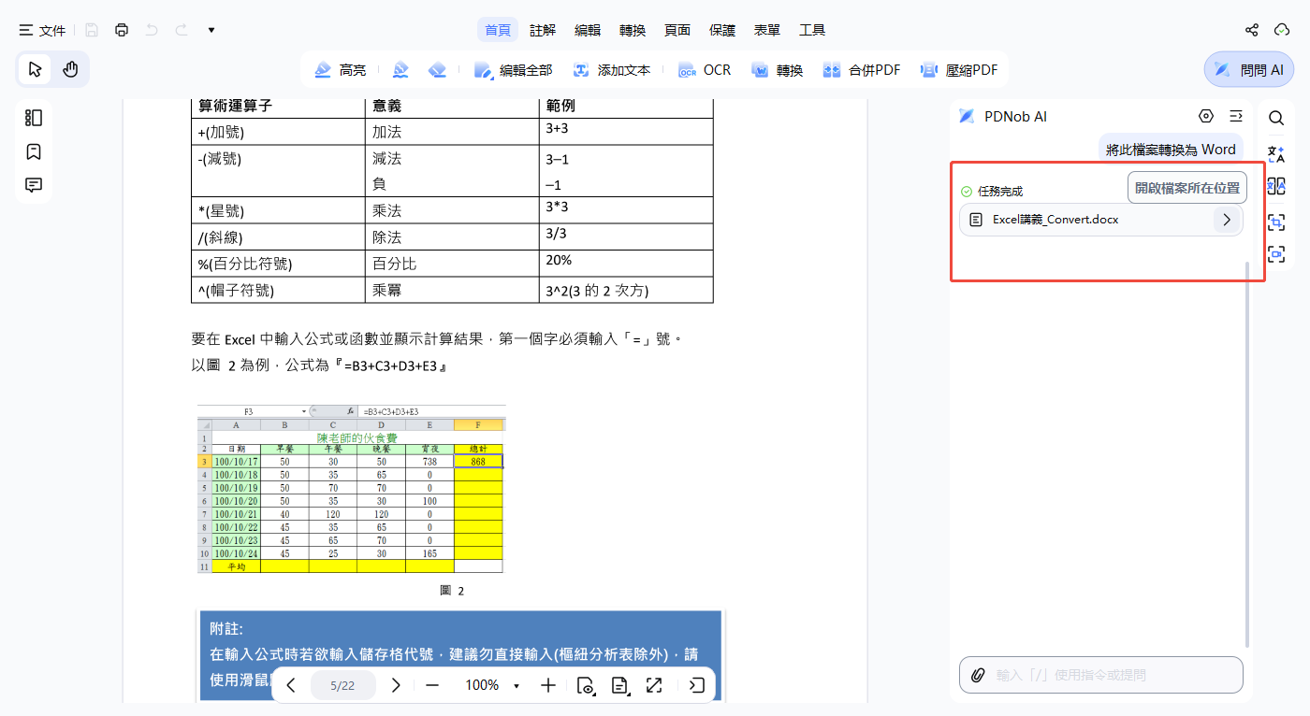The height and width of the screenshot is (716, 1310).
Task: Pick the eraser tool
Action: (437, 70)
